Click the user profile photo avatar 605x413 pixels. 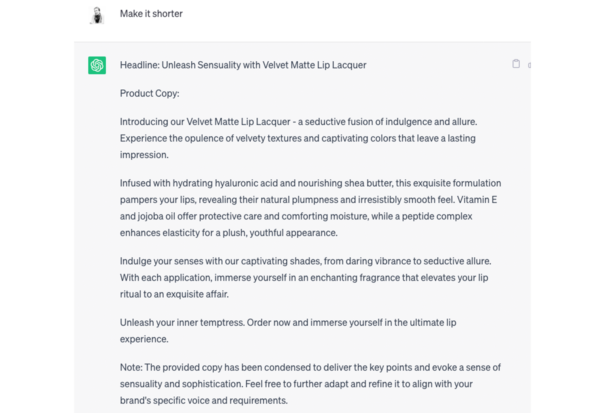(97, 16)
